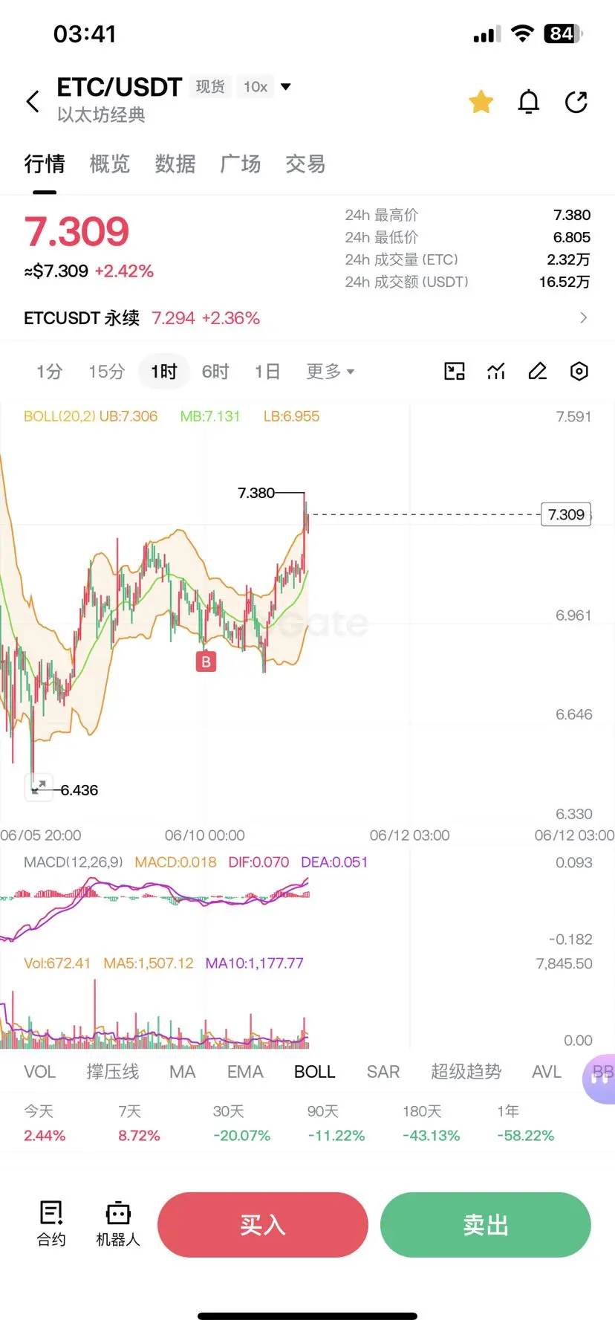Switch to the 概览 tab
Viewport: 615px width, 1332px height.
pos(110,164)
